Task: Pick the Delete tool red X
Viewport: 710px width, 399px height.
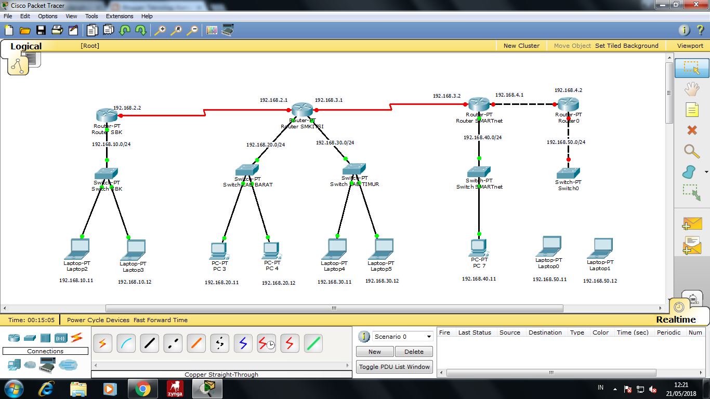Action: (693, 130)
